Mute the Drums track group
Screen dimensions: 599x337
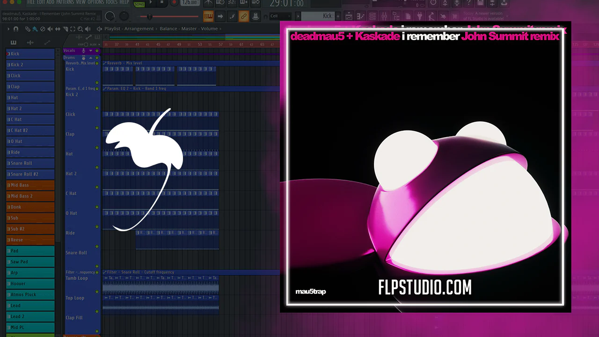pyautogui.click(x=97, y=58)
